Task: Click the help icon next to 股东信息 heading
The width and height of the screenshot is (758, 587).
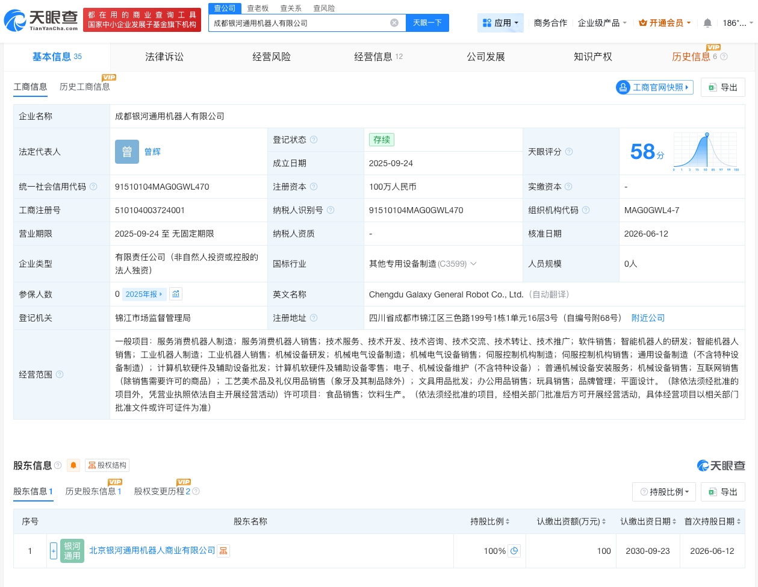Action: coord(58,465)
